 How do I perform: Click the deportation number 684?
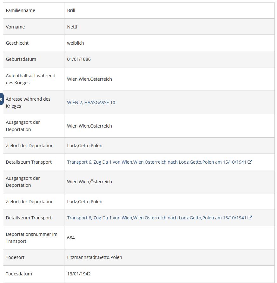(x=71, y=238)
